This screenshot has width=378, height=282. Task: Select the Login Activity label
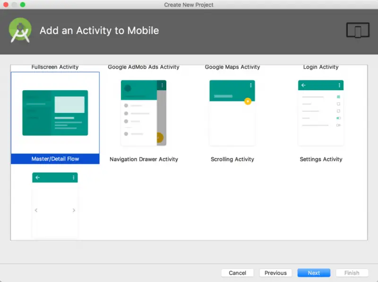tap(321, 67)
